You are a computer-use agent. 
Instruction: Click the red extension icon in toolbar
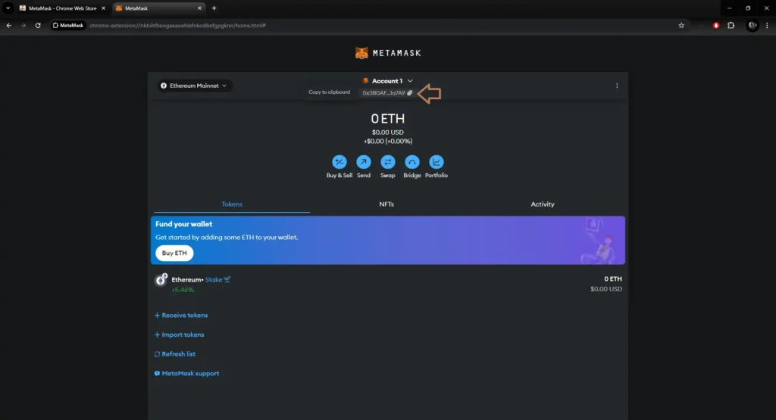(715, 25)
